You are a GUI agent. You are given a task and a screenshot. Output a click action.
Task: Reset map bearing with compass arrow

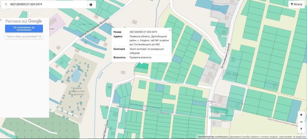point(301,129)
